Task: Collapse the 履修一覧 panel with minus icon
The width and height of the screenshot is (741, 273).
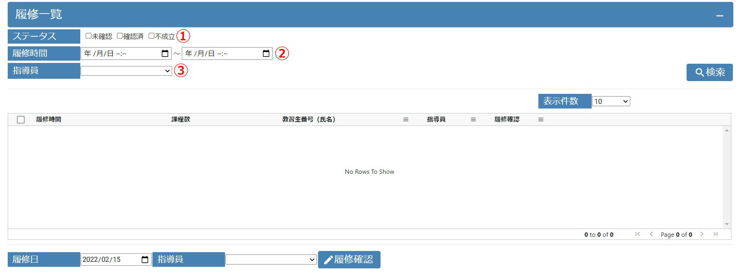Action: coord(719,16)
